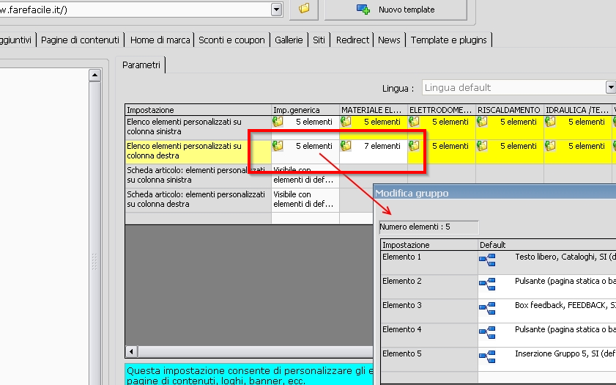
Task: Switch to Home di marca tab
Action: pyautogui.click(x=160, y=40)
